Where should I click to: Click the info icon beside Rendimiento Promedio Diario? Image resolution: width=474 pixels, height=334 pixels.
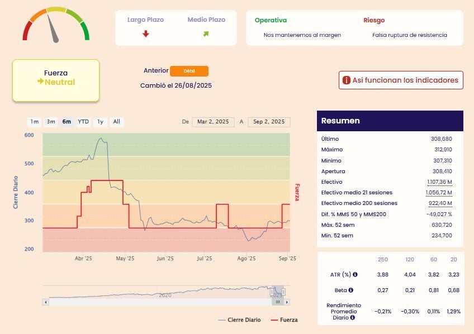tap(353, 318)
